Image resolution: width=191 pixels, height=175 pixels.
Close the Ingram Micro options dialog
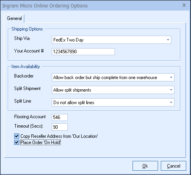point(184,5)
